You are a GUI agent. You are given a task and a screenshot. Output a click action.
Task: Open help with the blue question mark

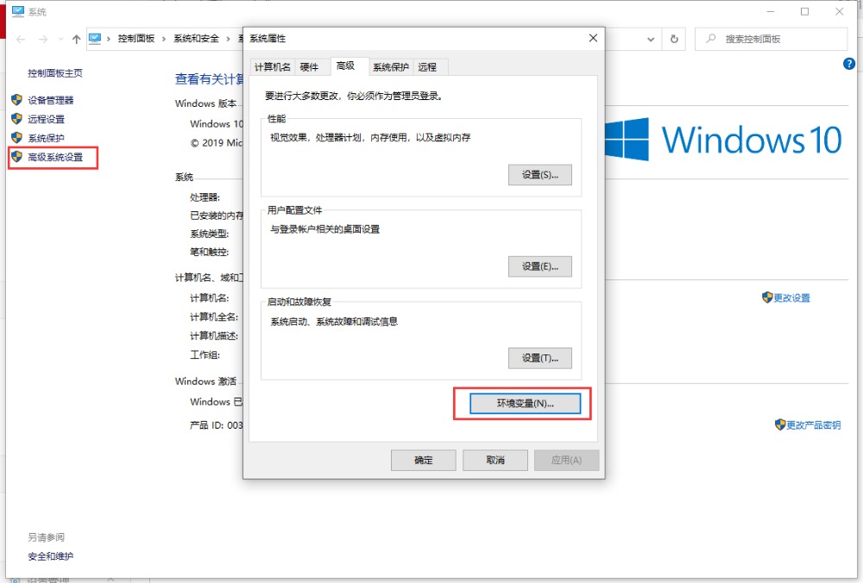point(848,65)
